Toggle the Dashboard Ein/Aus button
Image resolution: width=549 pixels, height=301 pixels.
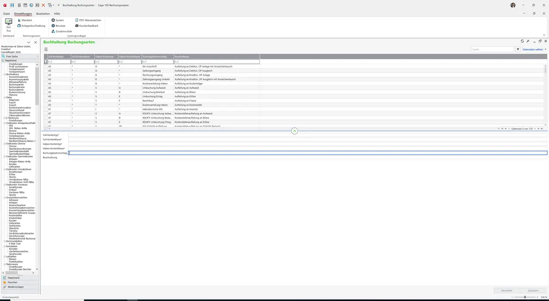[x=9, y=25]
